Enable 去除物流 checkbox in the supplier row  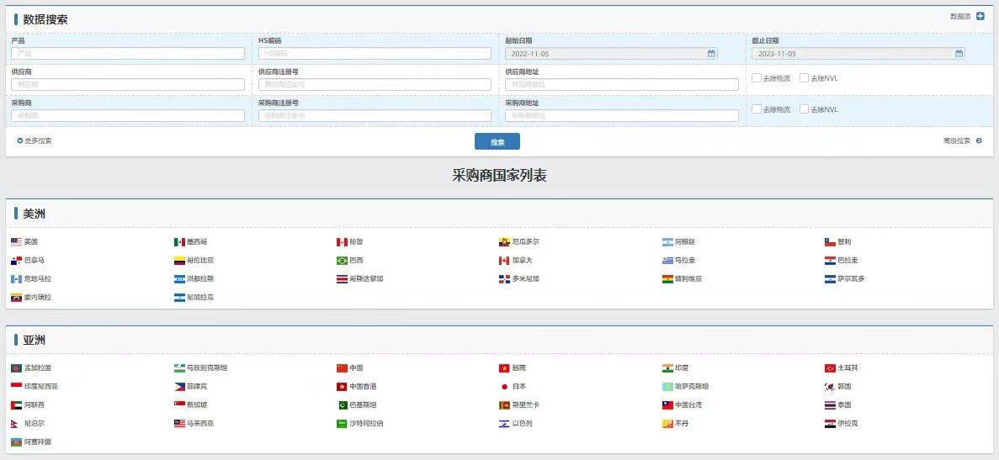click(x=757, y=78)
